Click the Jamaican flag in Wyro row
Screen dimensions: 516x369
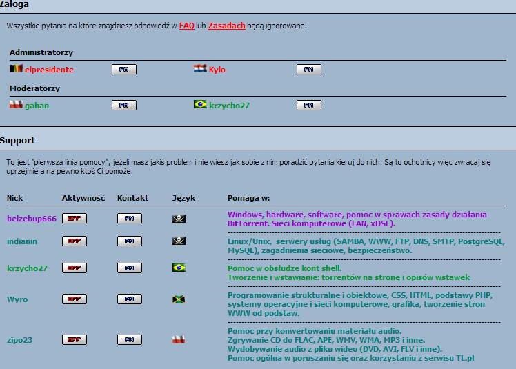tap(179, 299)
